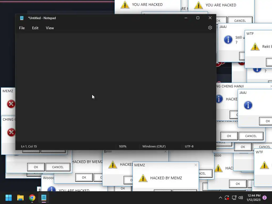Image resolution: width=272 pixels, height=204 pixels.
Task: Click the UTF-8 encoding indicator
Action: (189, 146)
